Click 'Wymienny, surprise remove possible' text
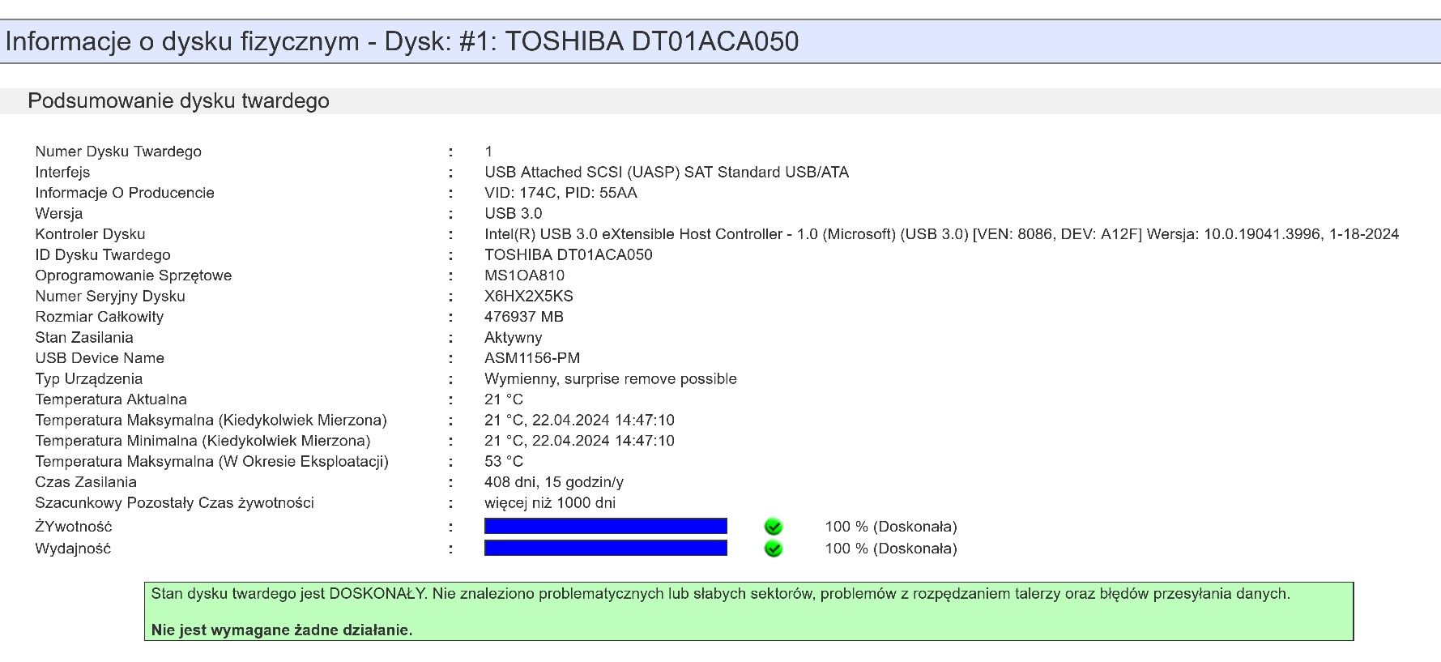The image size is (1441, 662). (x=611, y=379)
